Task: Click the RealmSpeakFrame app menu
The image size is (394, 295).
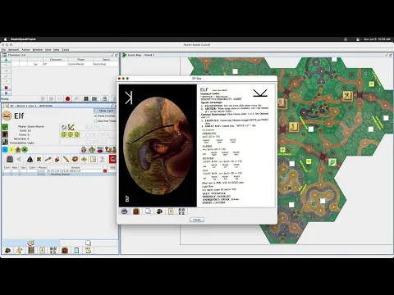Action: click(x=23, y=39)
